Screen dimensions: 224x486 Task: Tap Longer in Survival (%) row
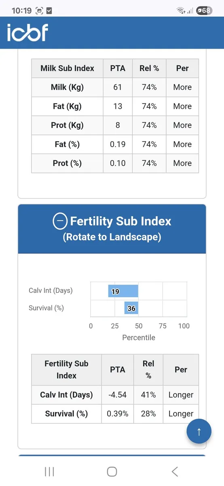point(181,414)
